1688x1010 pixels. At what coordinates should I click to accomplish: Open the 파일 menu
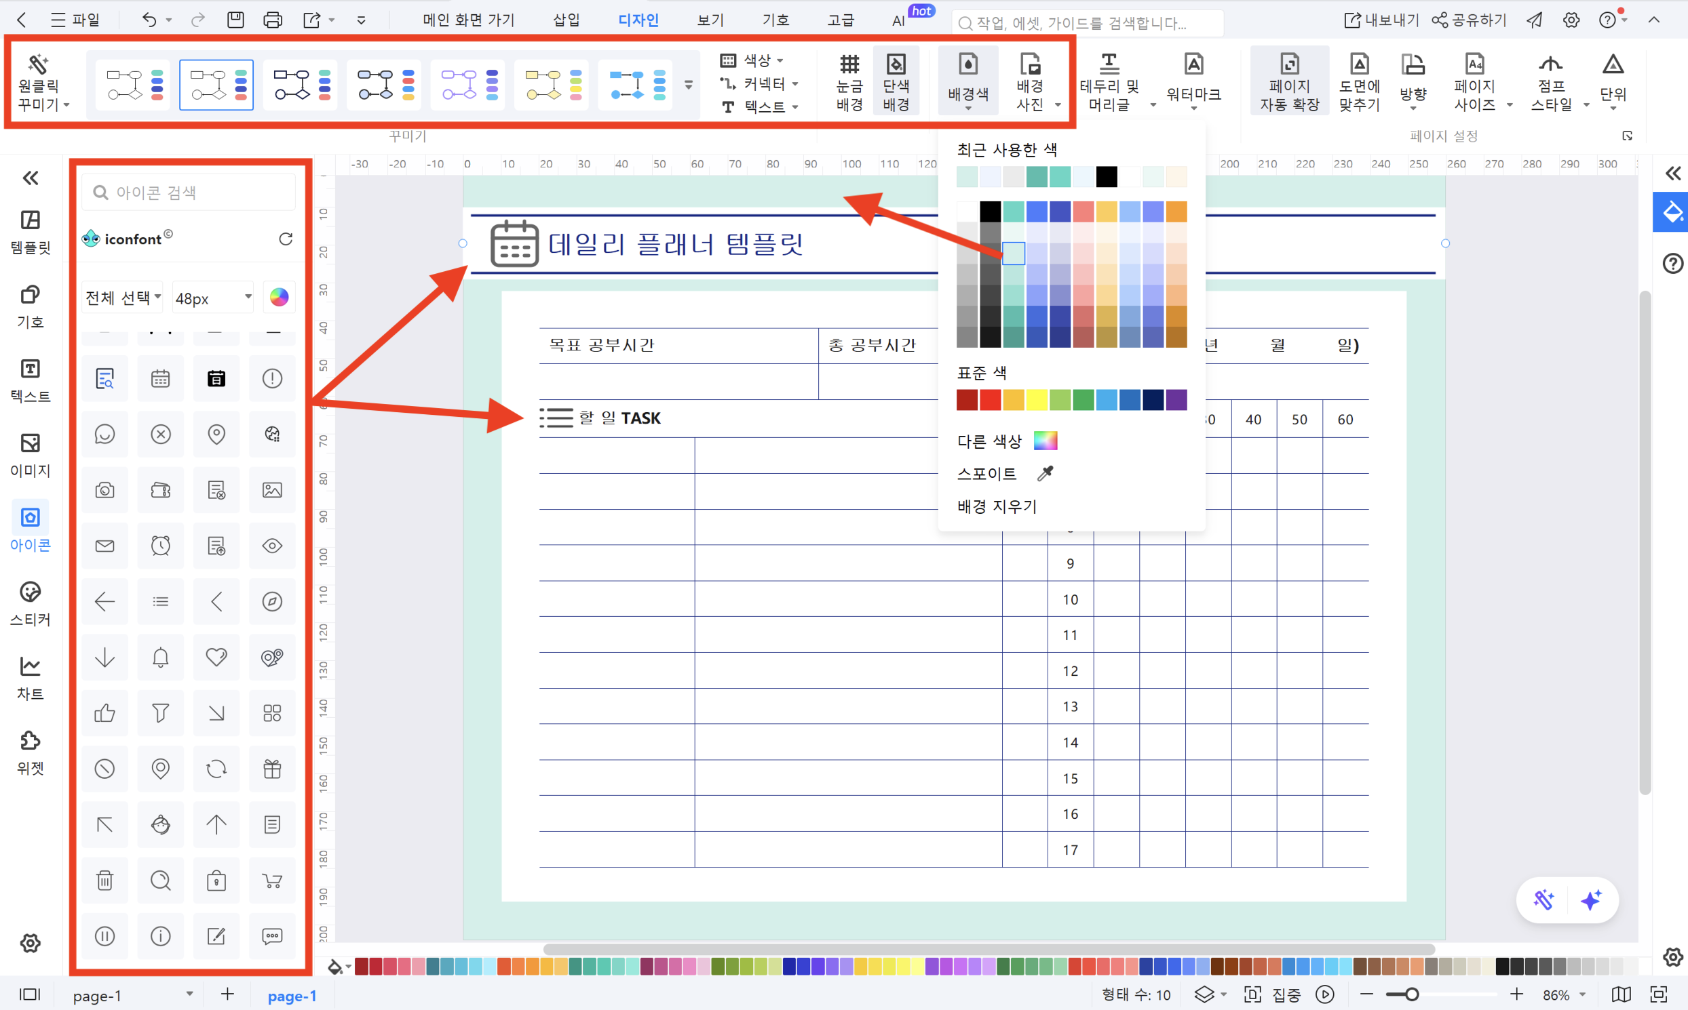pyautogui.click(x=75, y=20)
